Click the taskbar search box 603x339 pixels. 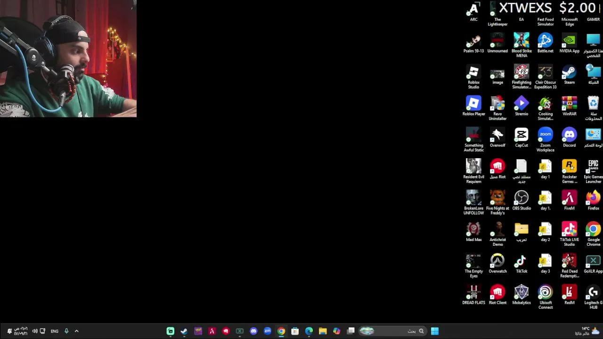392,331
